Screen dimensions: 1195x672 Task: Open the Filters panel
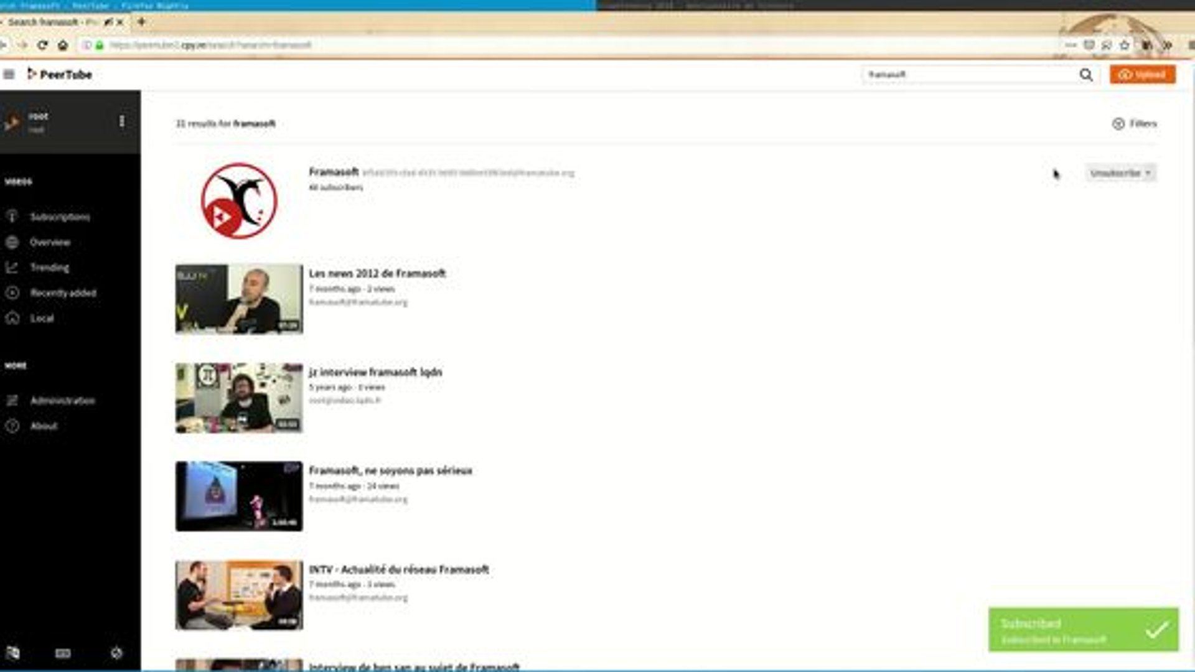click(x=1135, y=124)
